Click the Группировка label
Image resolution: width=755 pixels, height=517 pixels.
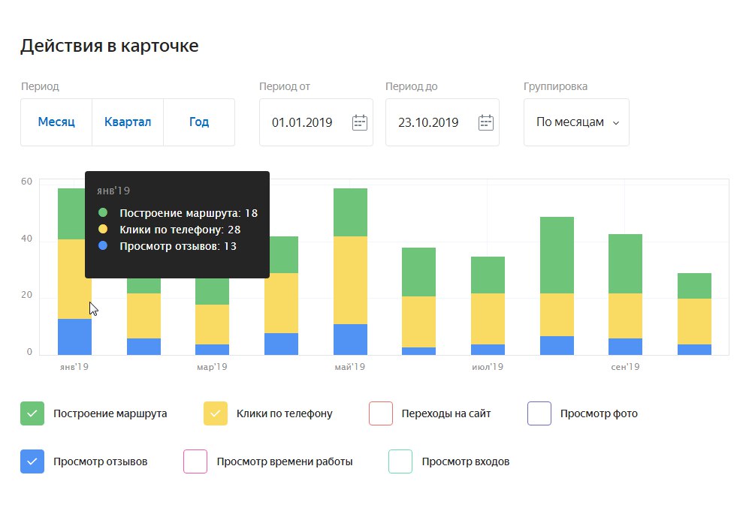click(555, 86)
